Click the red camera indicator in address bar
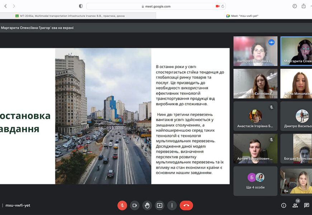 click(217, 6)
